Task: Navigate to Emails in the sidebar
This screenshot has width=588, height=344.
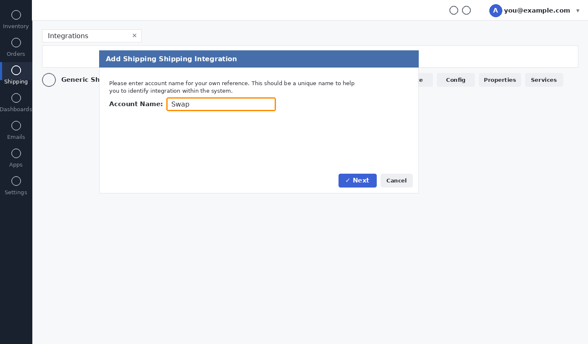Action: click(16, 131)
